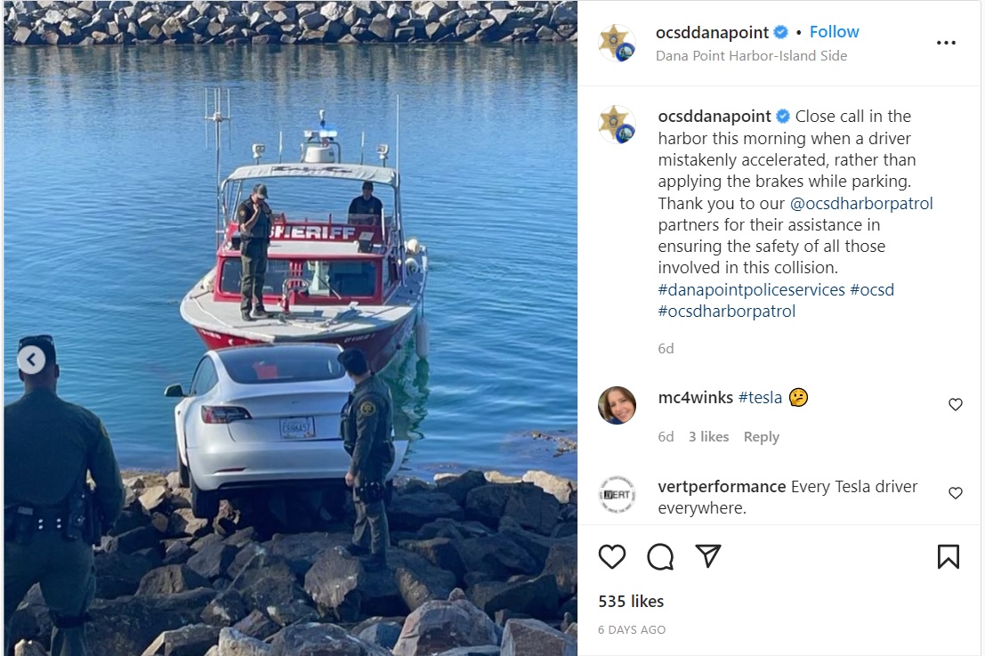Open the Dana Point Harbor-Island Side location

(751, 56)
